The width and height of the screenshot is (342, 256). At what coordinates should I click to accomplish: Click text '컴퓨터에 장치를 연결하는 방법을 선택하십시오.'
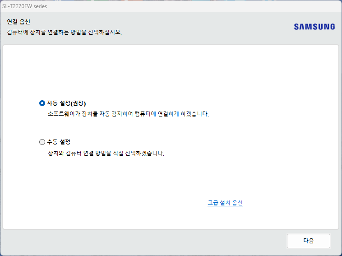(x=65, y=33)
